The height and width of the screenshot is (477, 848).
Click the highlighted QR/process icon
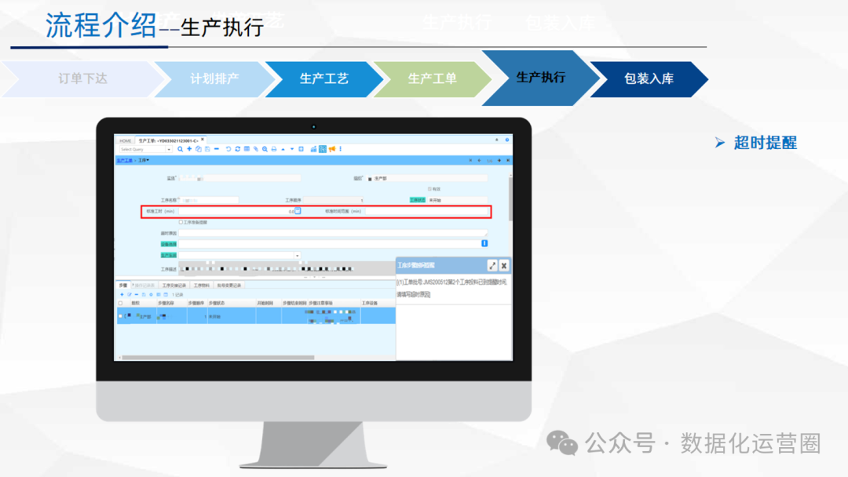pos(323,149)
